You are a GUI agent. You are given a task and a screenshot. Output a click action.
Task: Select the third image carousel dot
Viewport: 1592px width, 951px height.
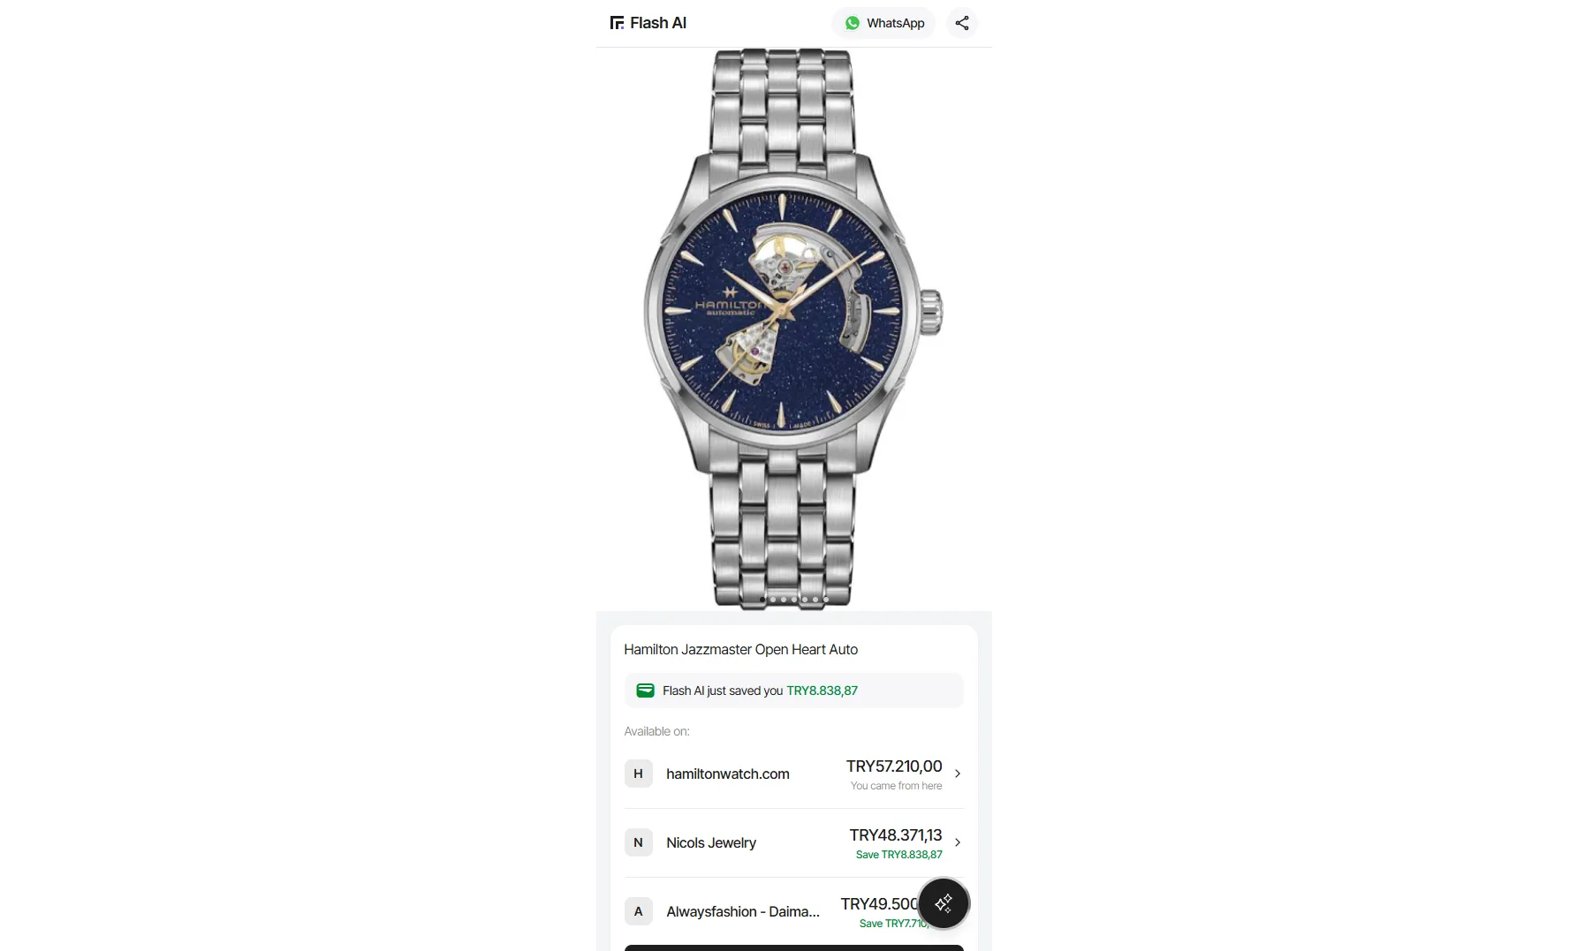[x=784, y=600]
